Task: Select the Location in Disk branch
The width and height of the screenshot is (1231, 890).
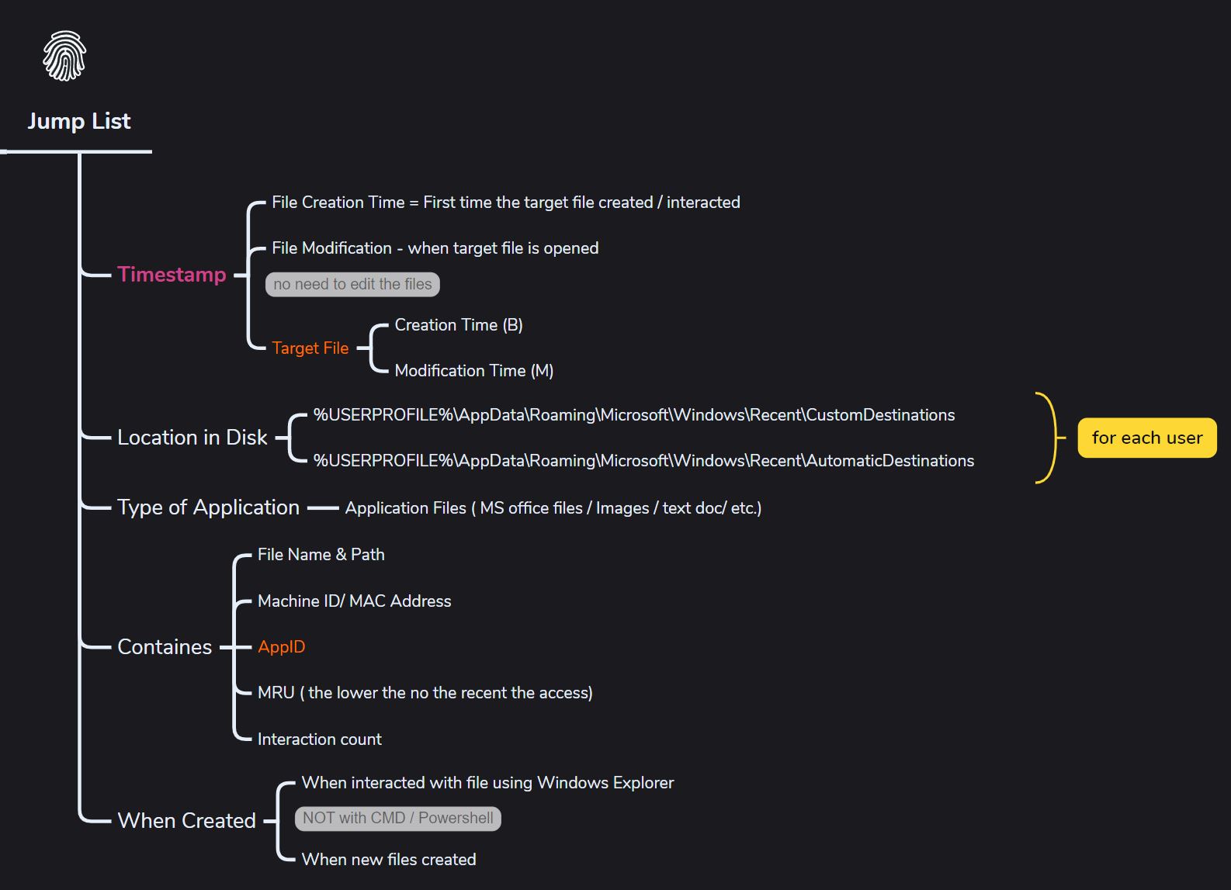Action: pos(192,438)
